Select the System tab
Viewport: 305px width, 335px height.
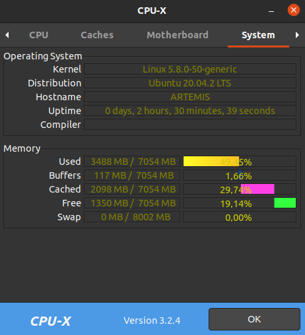pos(258,35)
